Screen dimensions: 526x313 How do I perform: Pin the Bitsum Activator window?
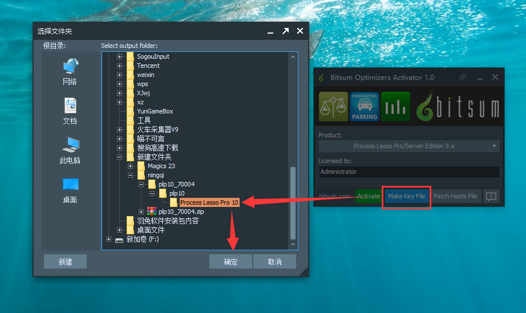463,77
